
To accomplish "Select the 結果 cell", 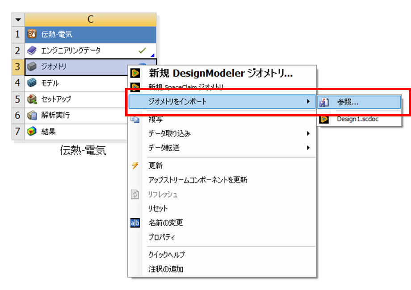I will coord(76,132).
